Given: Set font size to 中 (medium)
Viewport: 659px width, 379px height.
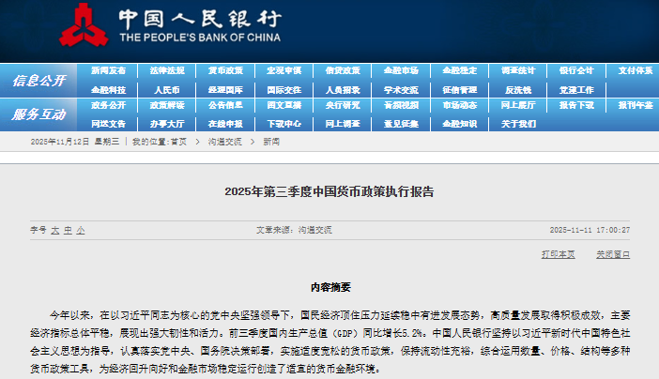Looking at the screenshot, I should tap(68, 230).
